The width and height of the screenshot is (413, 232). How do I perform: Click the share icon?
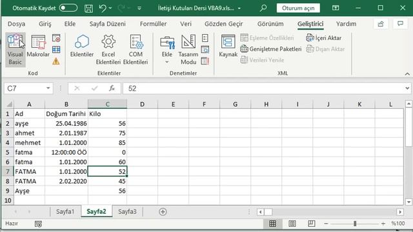click(x=381, y=24)
